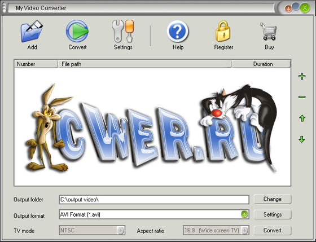Open the Add files folder icon
Image resolution: width=316 pixels, height=242 pixels.
32,31
